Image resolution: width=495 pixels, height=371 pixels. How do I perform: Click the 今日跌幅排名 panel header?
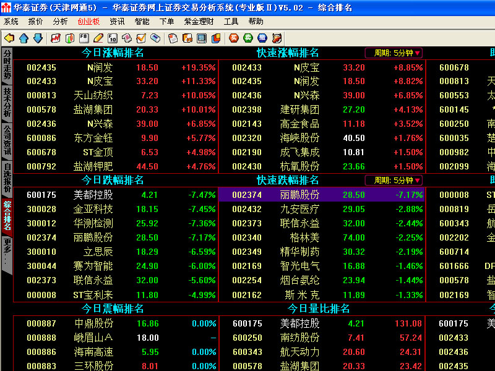(x=113, y=180)
